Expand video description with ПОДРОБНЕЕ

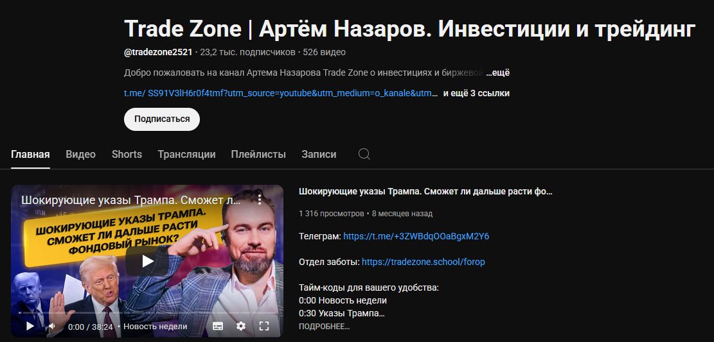click(324, 327)
